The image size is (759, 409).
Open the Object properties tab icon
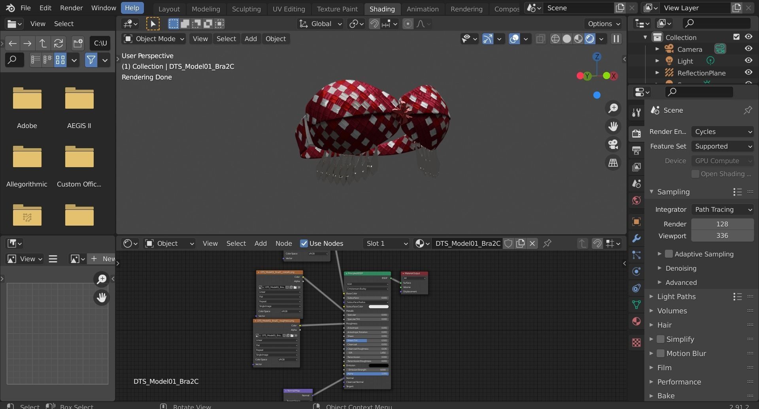coord(636,222)
